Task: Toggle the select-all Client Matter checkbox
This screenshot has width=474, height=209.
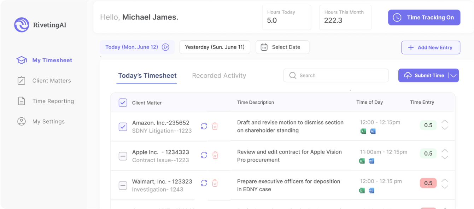Action: pos(123,103)
